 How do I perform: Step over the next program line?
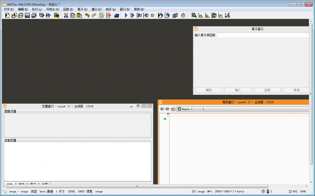(132, 15)
